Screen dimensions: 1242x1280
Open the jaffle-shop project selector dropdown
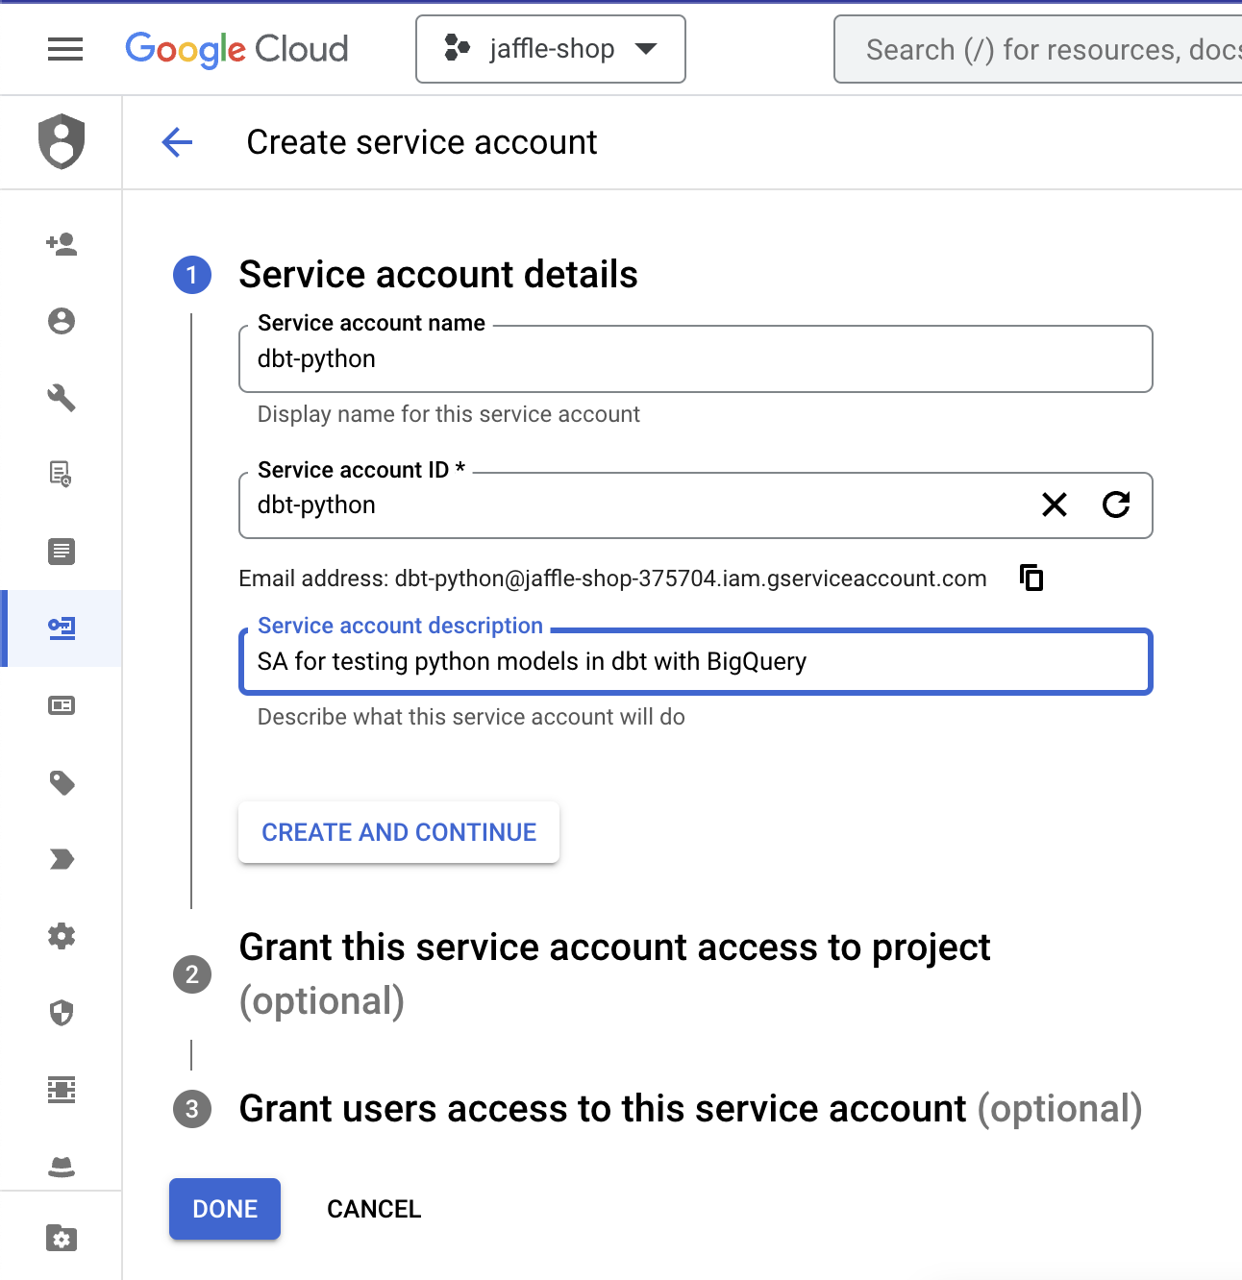(550, 49)
